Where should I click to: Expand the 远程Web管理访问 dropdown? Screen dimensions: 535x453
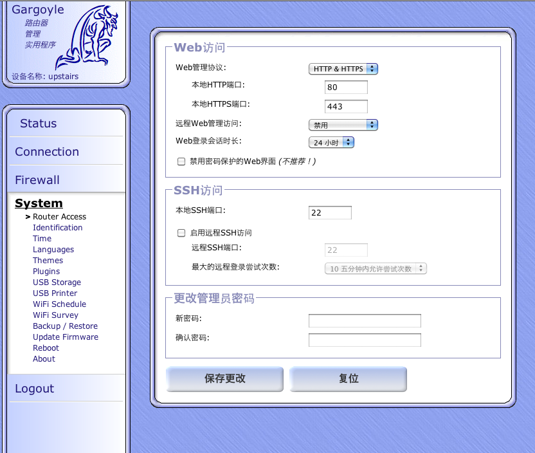343,125
